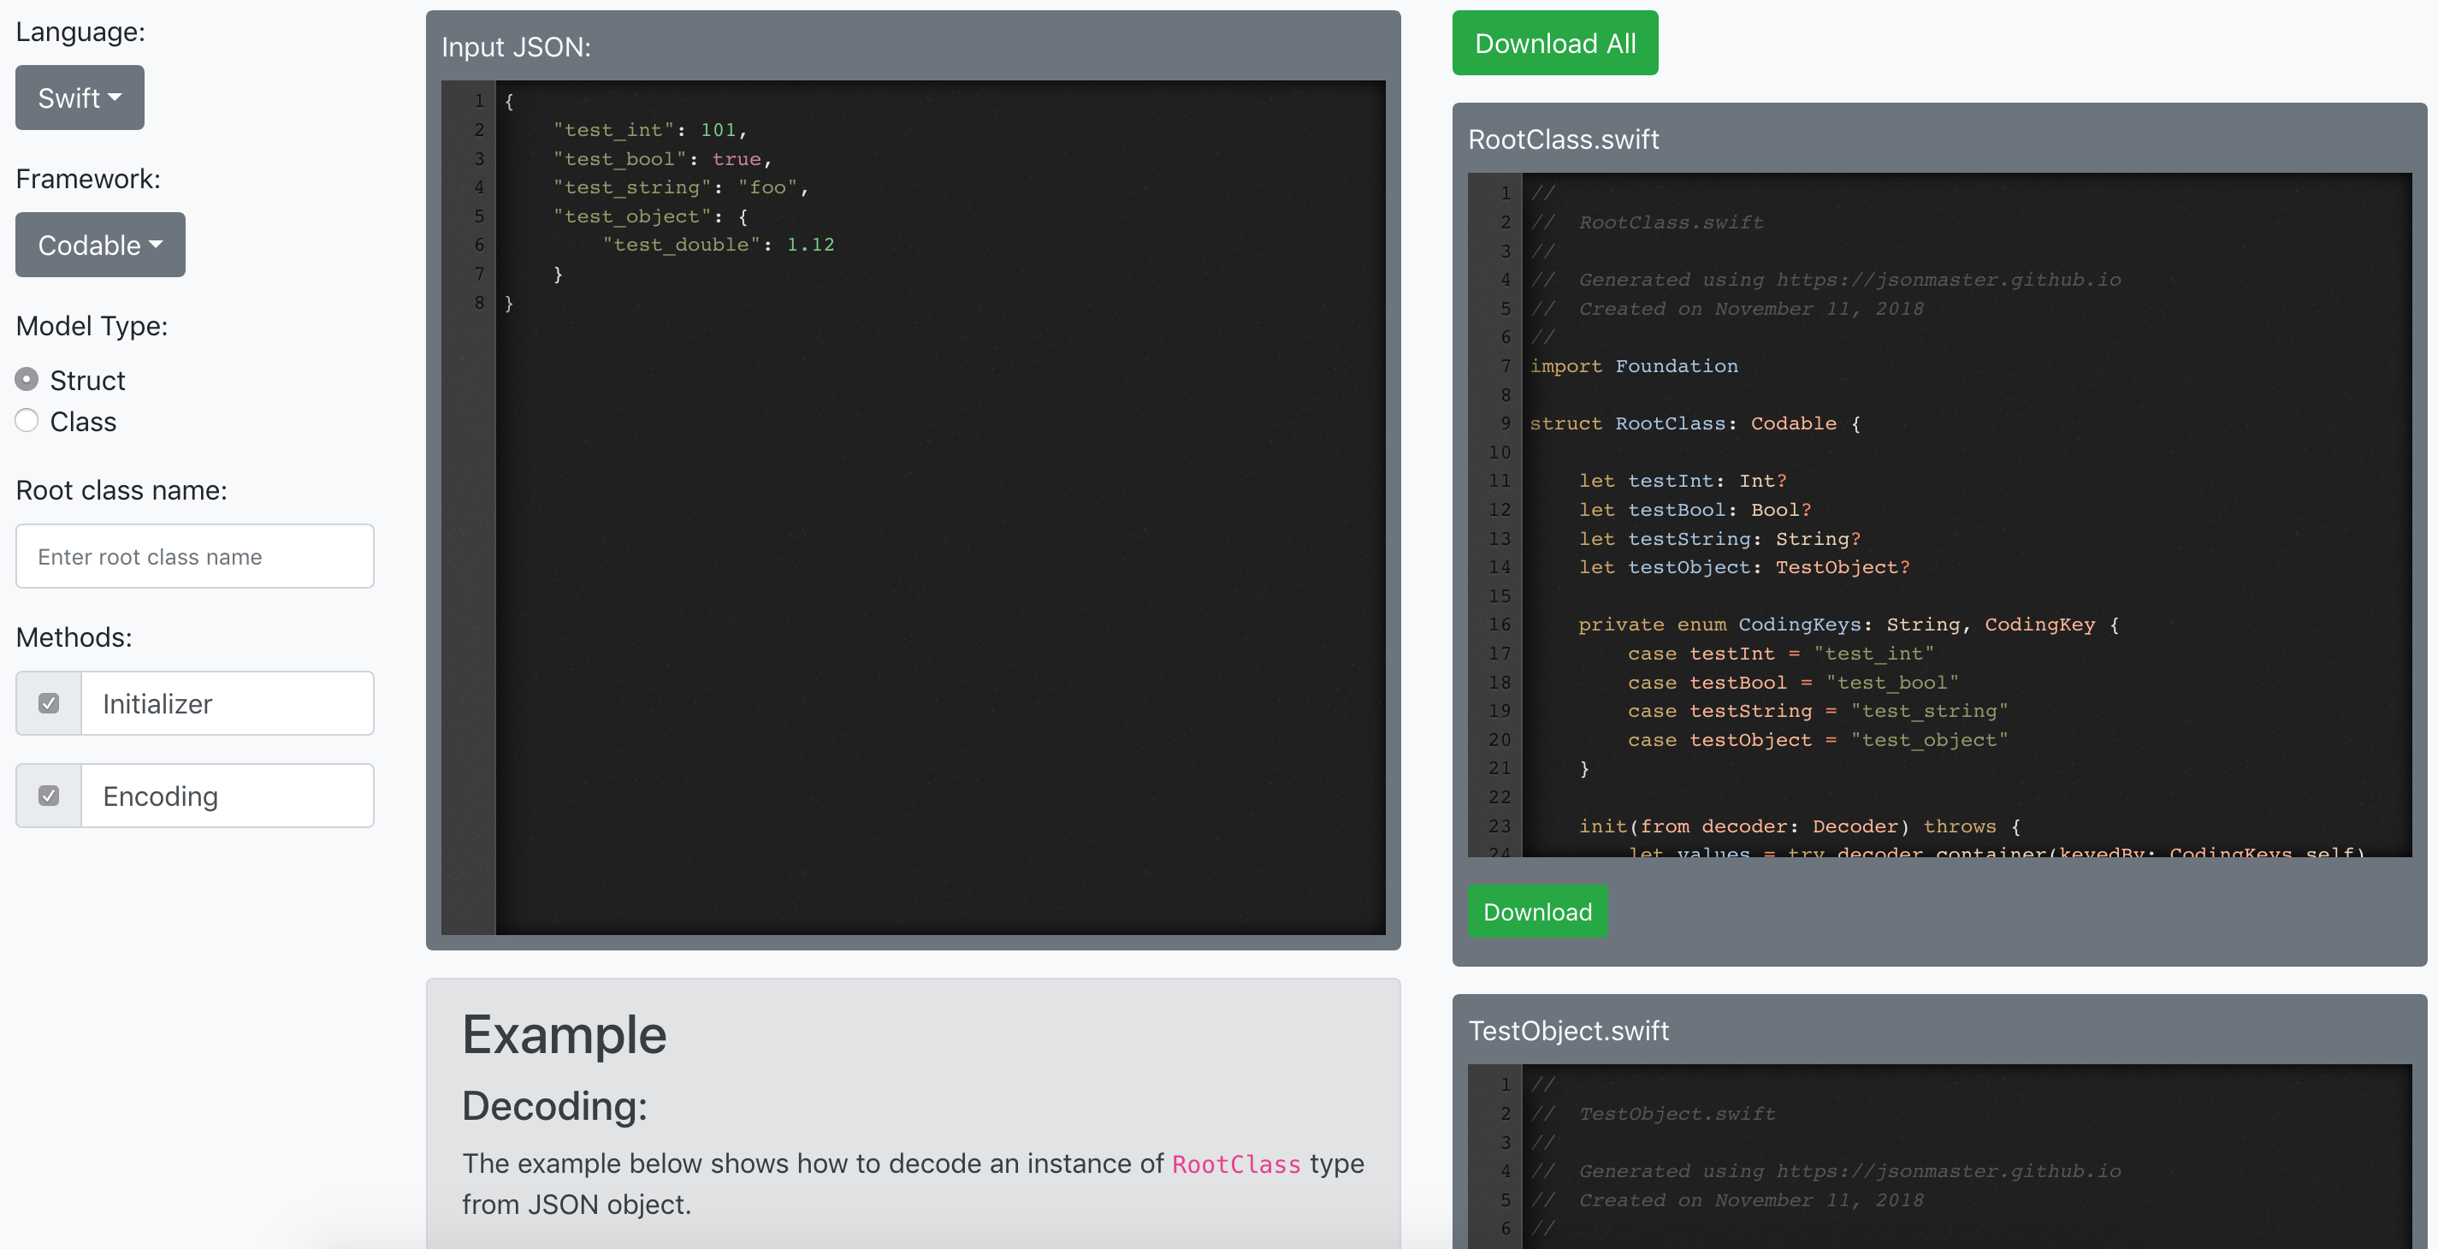
Task: Click the root class name field
Action: [x=195, y=556]
